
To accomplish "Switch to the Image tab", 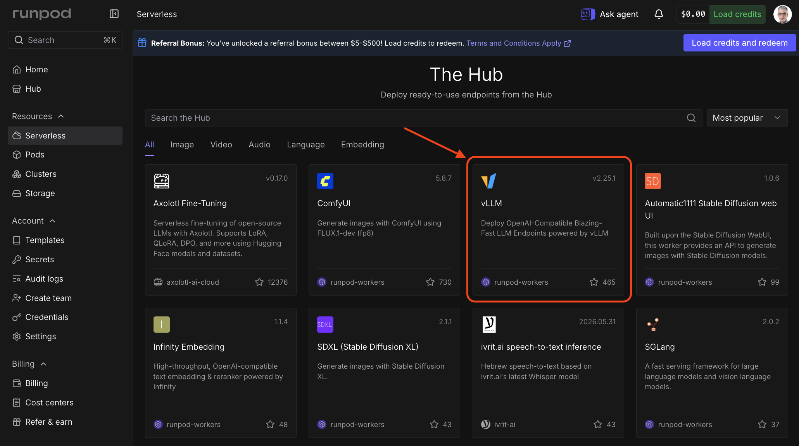I will pyautogui.click(x=182, y=145).
